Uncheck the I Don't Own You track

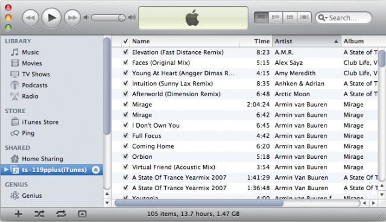tap(125, 125)
